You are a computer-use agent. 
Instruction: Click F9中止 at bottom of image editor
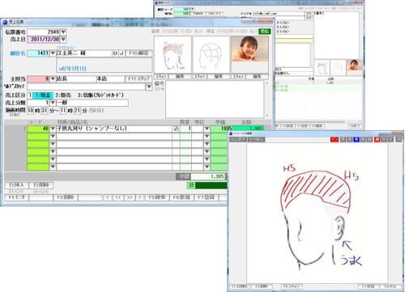pyautogui.click(x=390, y=286)
